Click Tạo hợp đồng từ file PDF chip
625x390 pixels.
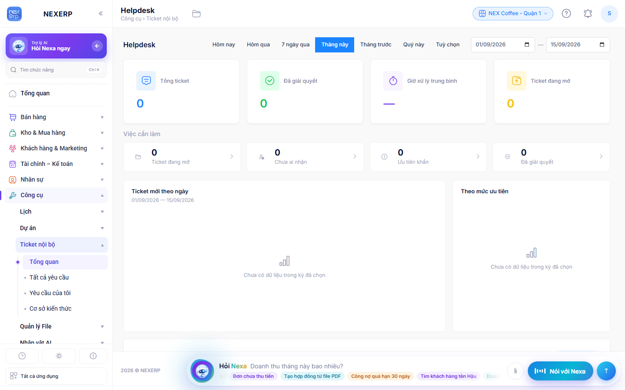click(312, 376)
